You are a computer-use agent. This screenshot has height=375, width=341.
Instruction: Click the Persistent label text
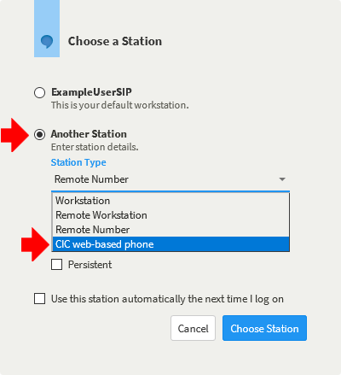pos(90,265)
